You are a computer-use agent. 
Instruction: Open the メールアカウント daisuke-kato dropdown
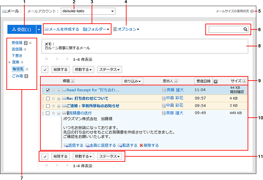88,11
